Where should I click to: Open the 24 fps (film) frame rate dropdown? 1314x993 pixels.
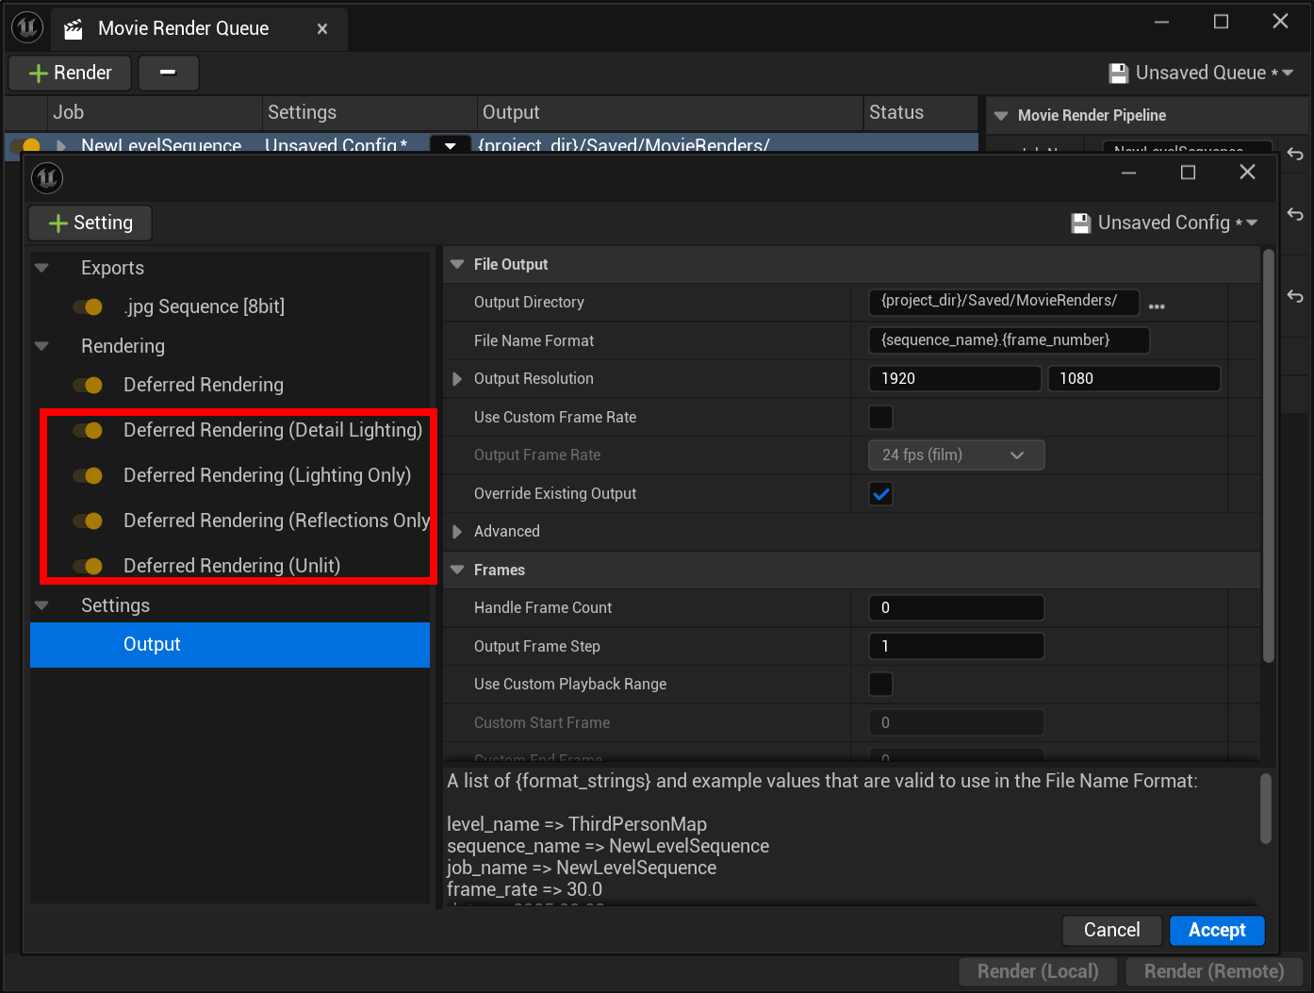pyautogui.click(x=956, y=455)
